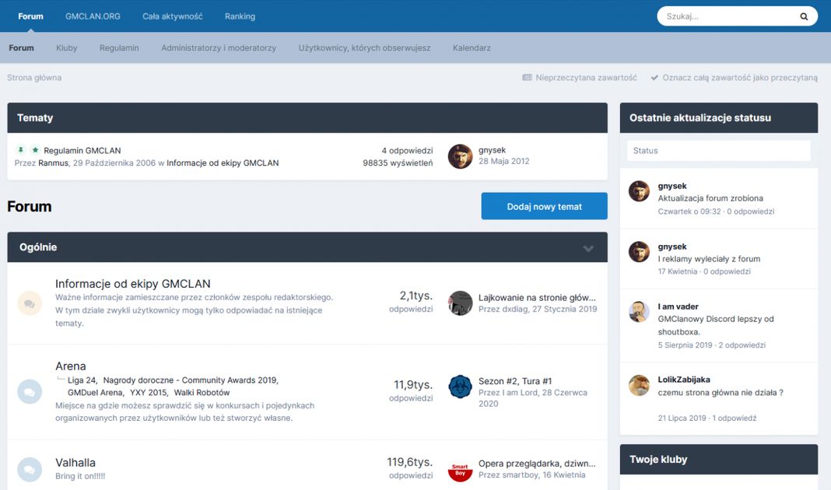Select the Kluby submenu item
The height and width of the screenshot is (490, 831).
tap(67, 48)
